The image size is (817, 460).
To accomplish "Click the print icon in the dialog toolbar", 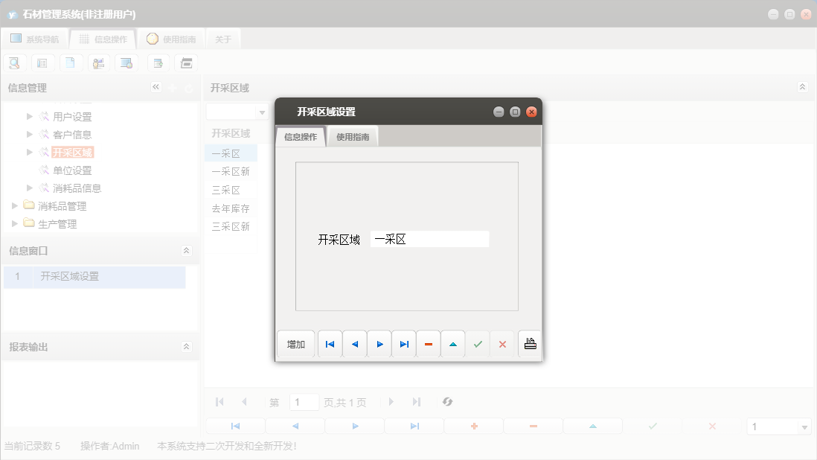I will pyautogui.click(x=531, y=343).
